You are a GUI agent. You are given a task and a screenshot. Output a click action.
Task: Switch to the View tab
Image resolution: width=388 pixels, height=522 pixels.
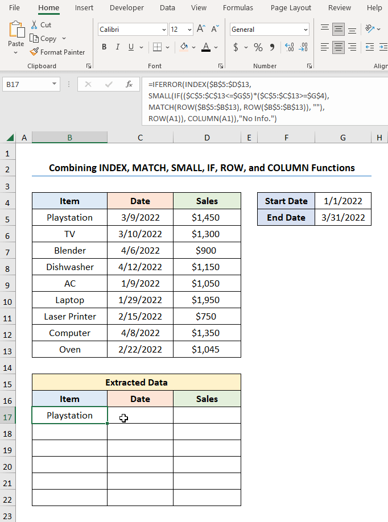pyautogui.click(x=199, y=7)
